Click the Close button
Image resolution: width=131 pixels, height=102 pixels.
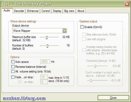[x=113, y=98]
